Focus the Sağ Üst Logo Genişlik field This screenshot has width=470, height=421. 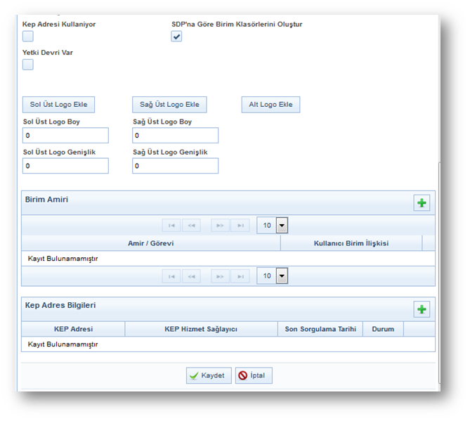(175, 166)
